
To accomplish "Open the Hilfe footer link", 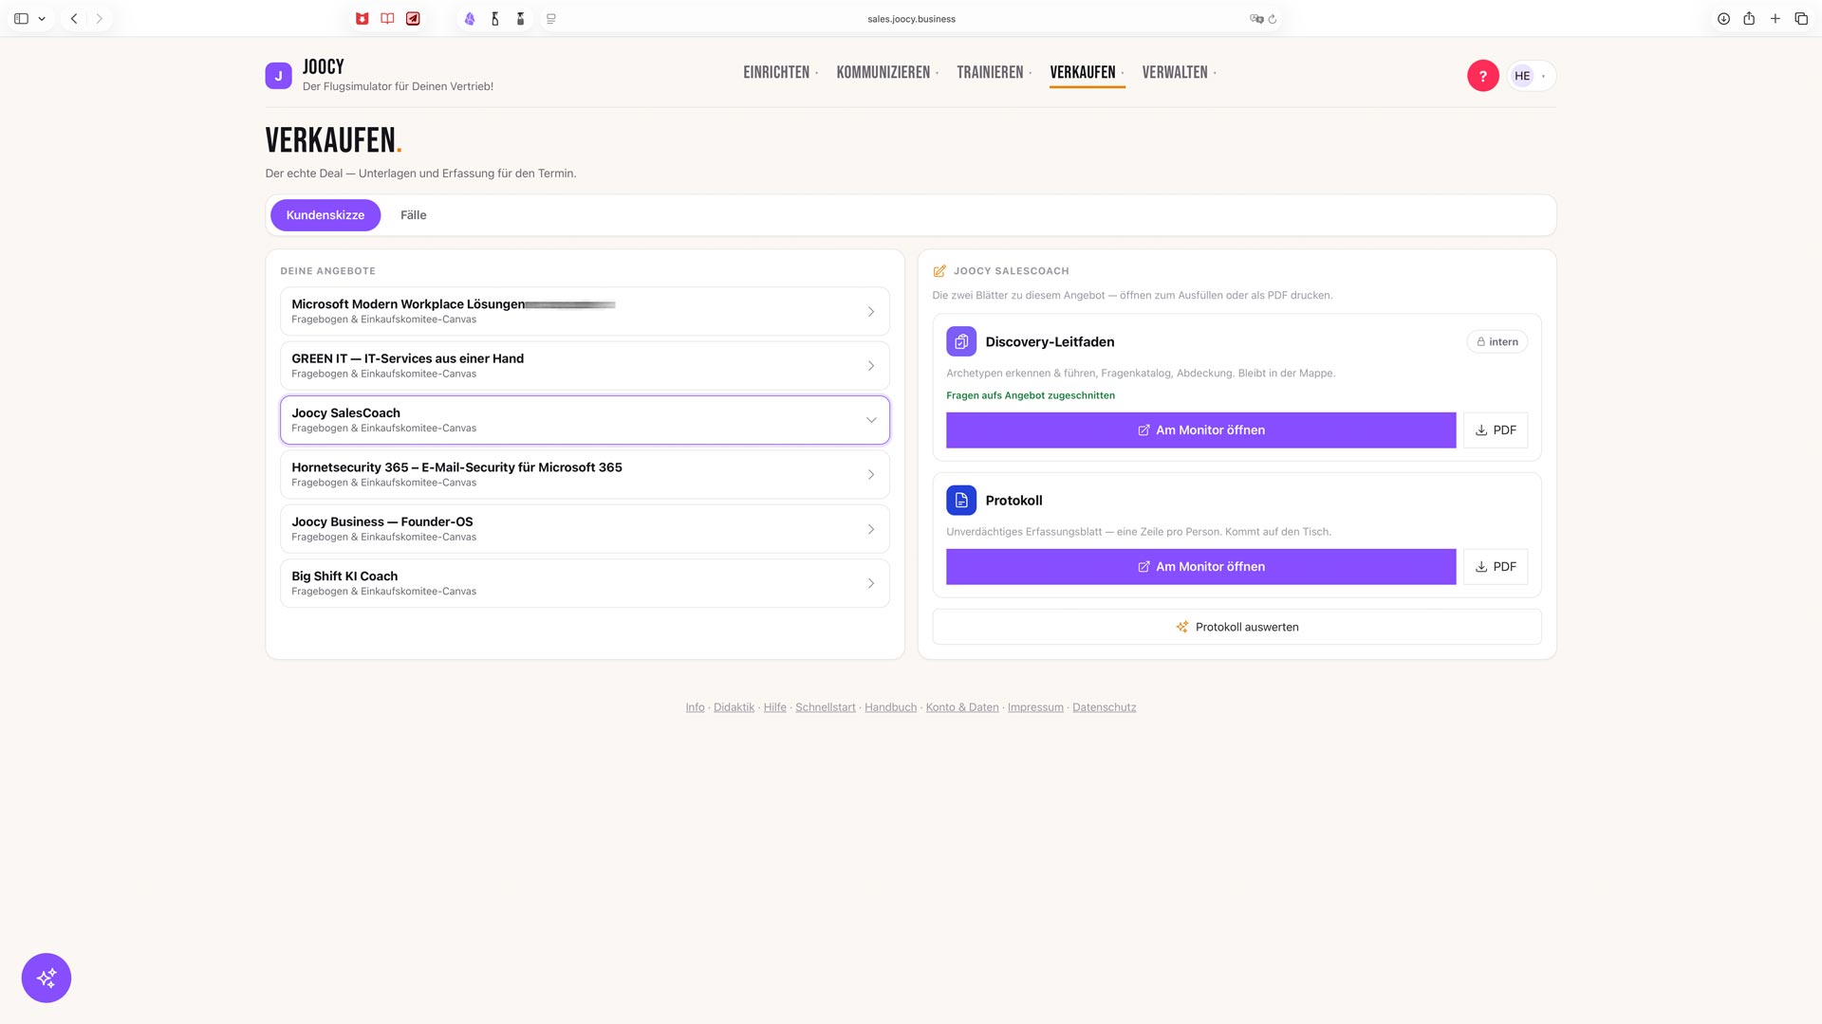I will pos(774,707).
